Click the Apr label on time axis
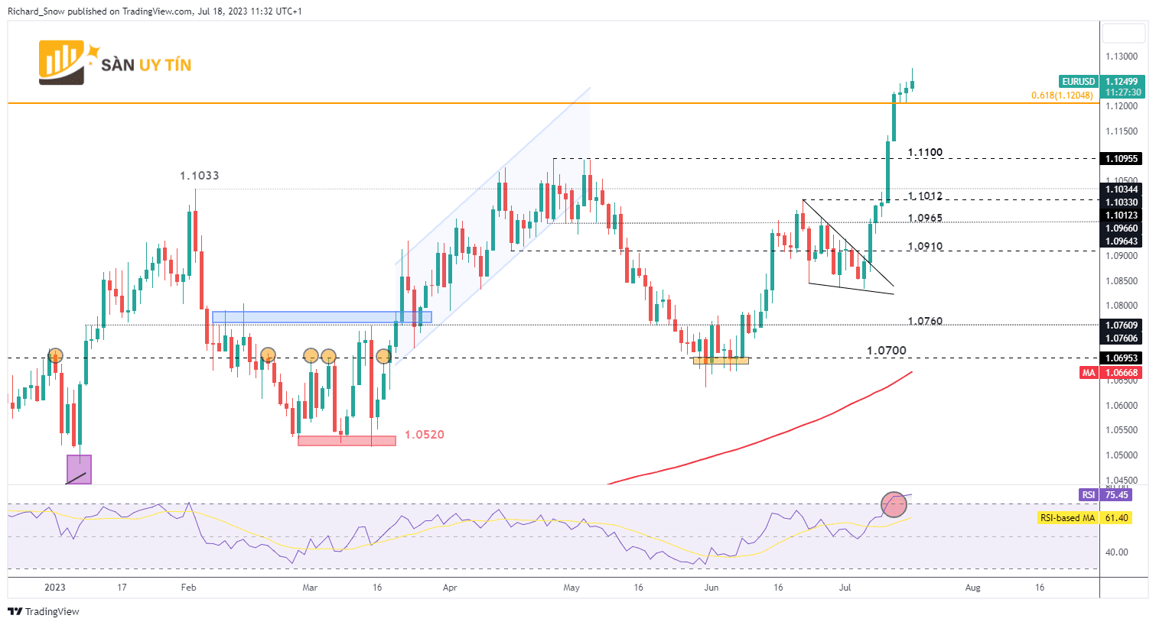The image size is (1156, 625). pyautogui.click(x=450, y=588)
